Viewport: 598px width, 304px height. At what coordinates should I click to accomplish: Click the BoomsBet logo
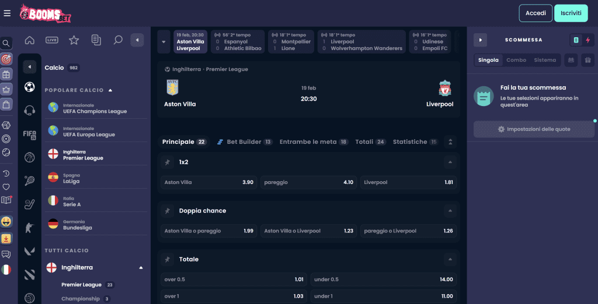click(46, 13)
